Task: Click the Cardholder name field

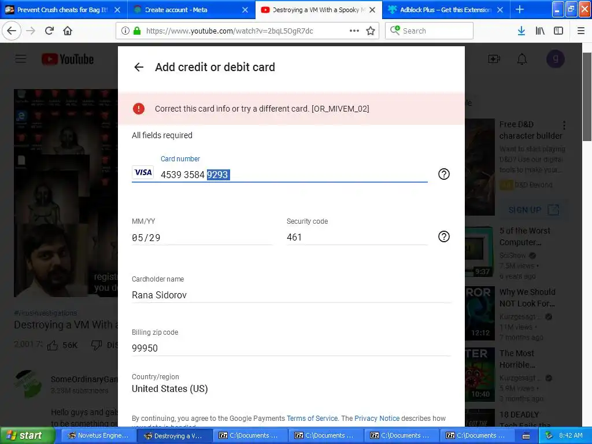Action: click(x=291, y=295)
